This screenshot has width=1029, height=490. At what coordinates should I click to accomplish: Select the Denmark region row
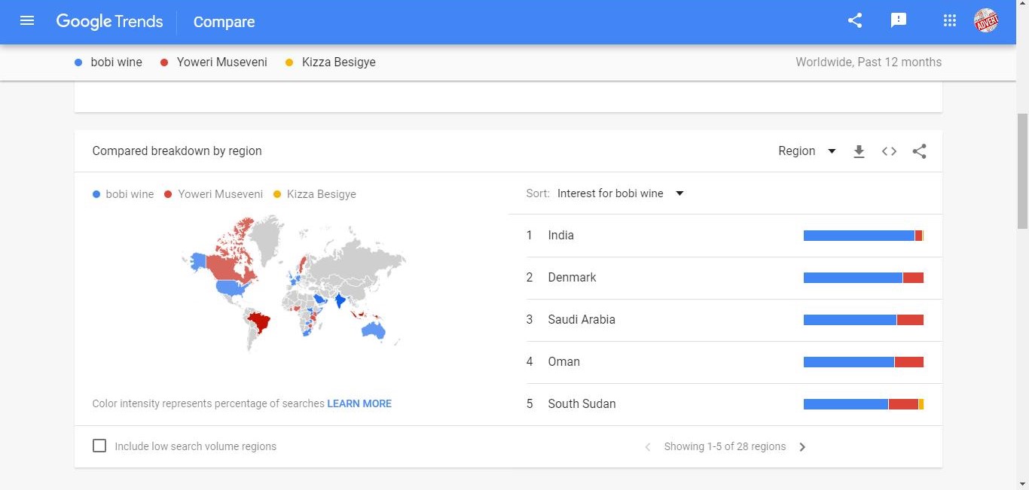[x=572, y=278]
